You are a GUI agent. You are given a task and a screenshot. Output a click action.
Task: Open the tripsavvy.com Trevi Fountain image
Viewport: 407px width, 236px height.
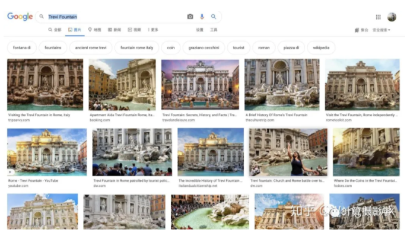(x=45, y=85)
